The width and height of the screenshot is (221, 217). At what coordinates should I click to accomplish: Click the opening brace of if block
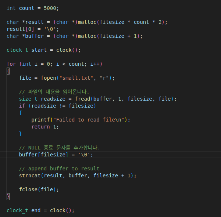click(x=21, y=113)
